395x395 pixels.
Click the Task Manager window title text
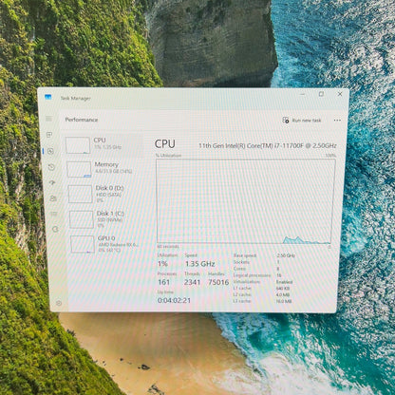pos(75,98)
